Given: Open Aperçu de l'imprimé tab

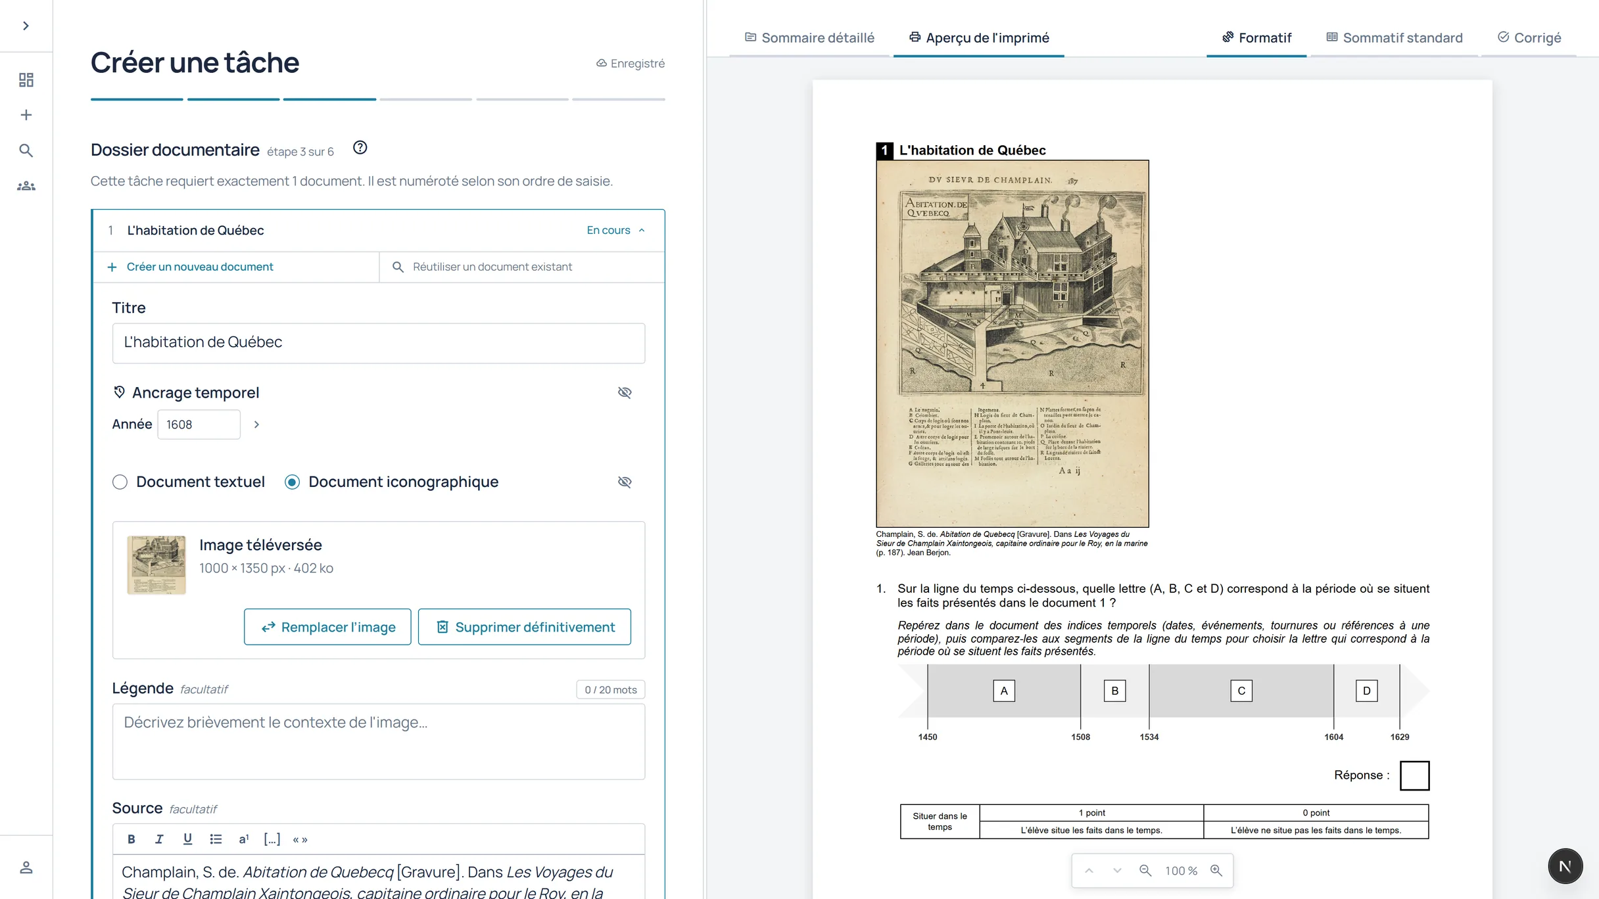Looking at the screenshot, I should coord(979,37).
